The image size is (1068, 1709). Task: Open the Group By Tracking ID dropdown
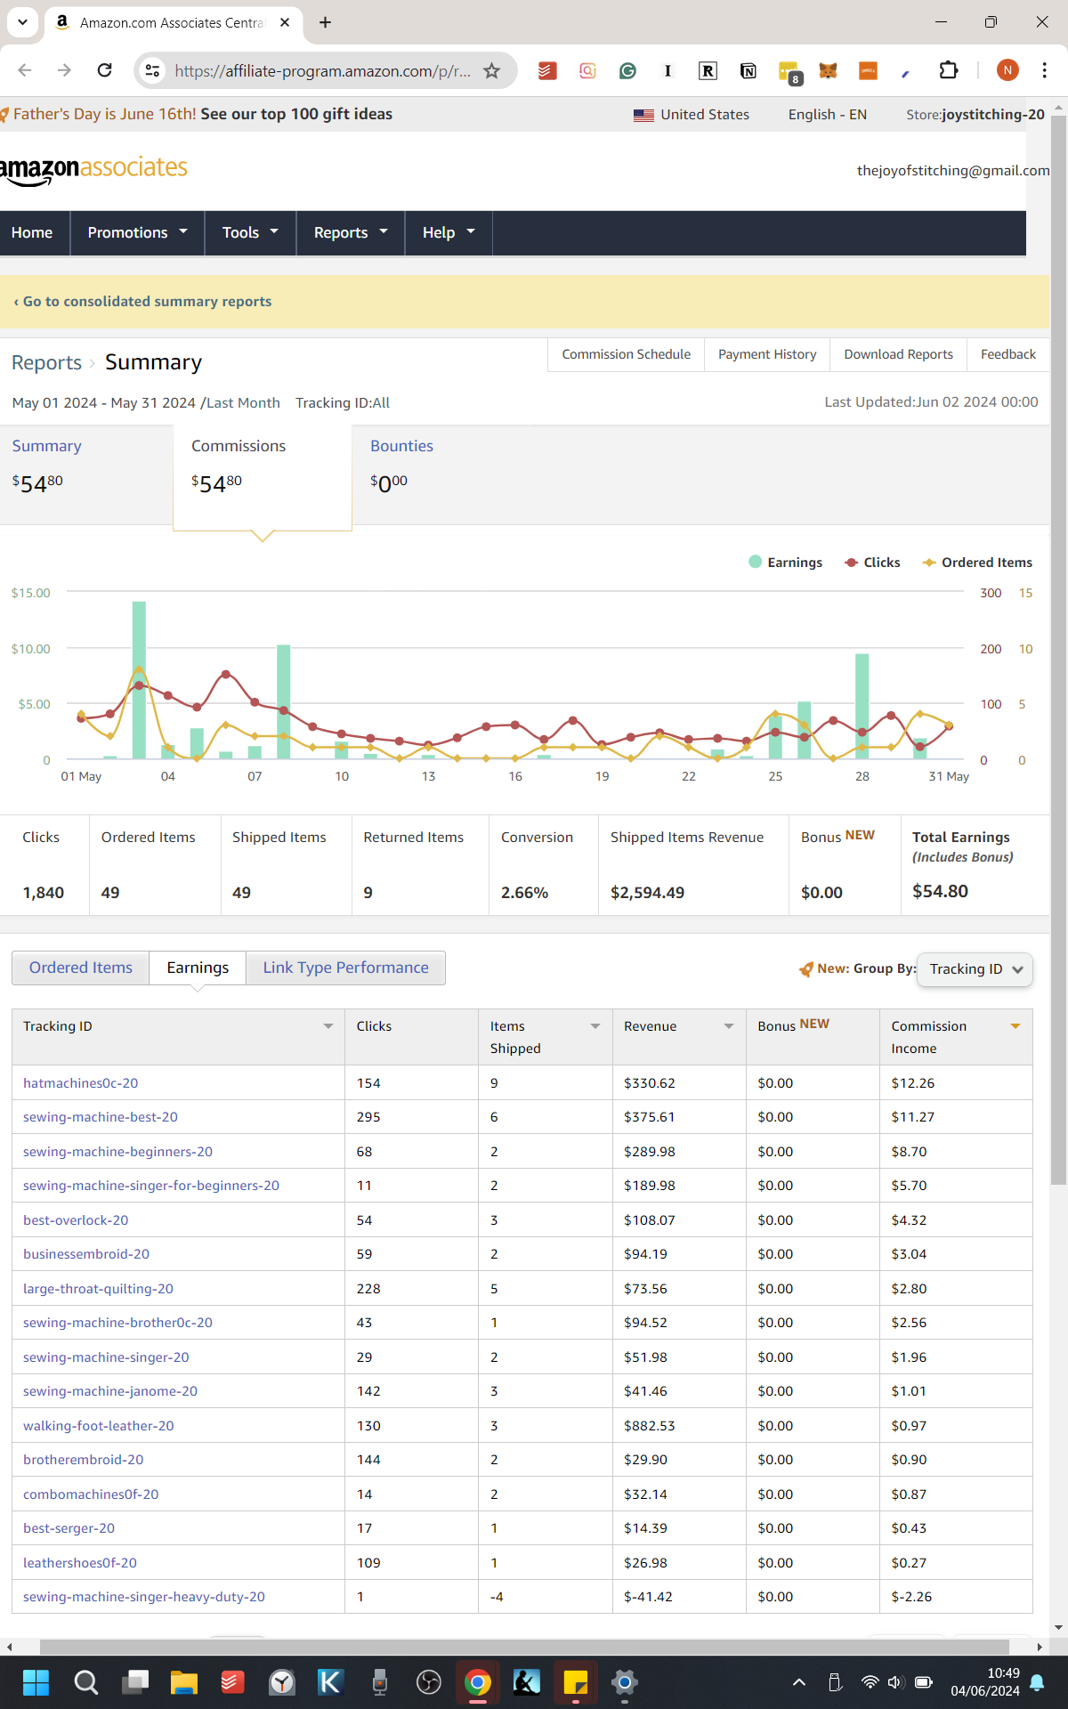click(975, 969)
